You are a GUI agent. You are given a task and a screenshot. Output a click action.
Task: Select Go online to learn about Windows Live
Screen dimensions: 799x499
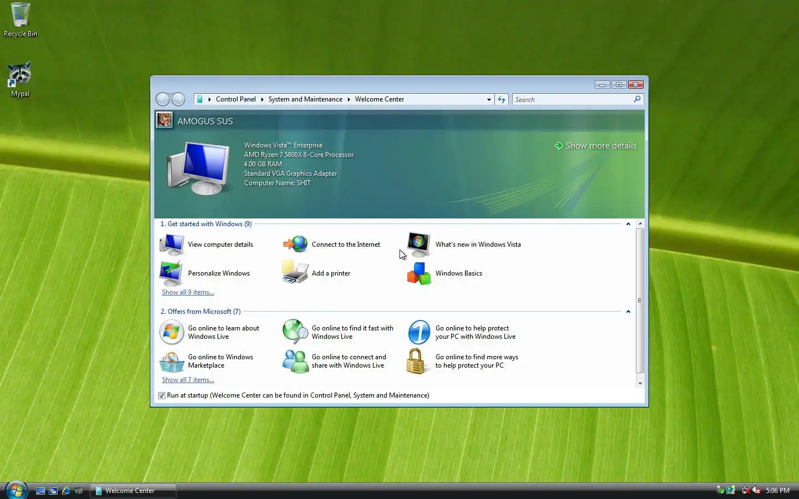coord(210,332)
